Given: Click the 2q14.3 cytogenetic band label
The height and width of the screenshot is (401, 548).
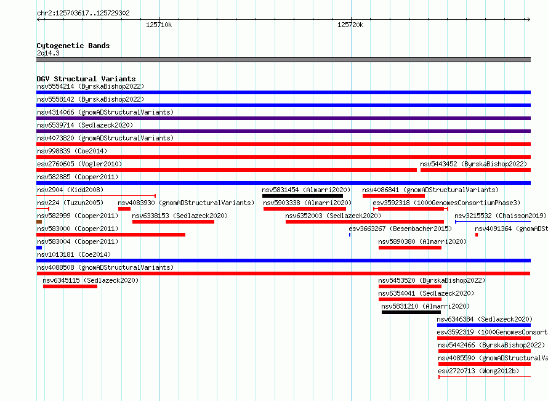Looking at the screenshot, I should tap(48, 53).
